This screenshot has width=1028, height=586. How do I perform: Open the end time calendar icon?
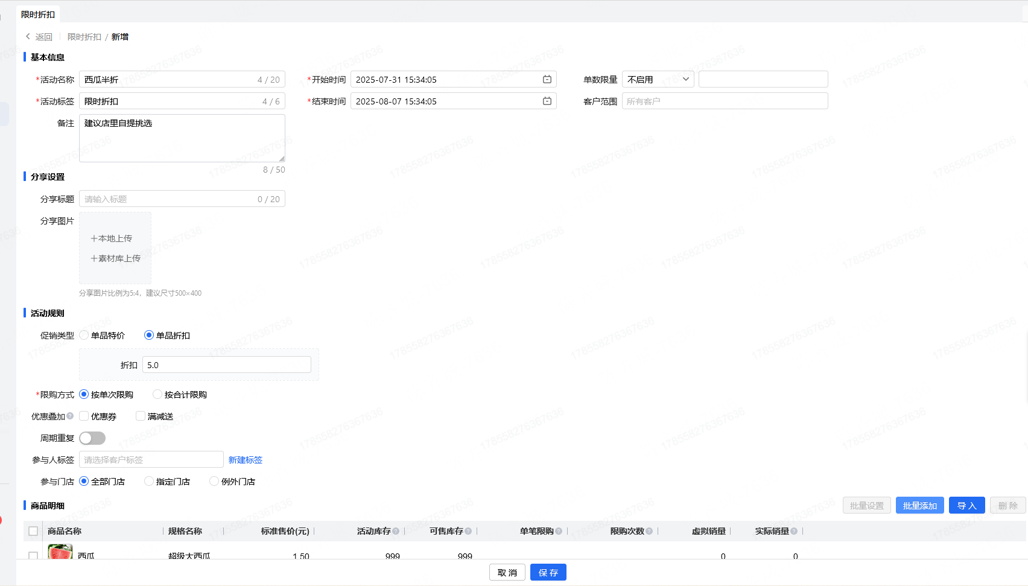tap(547, 101)
